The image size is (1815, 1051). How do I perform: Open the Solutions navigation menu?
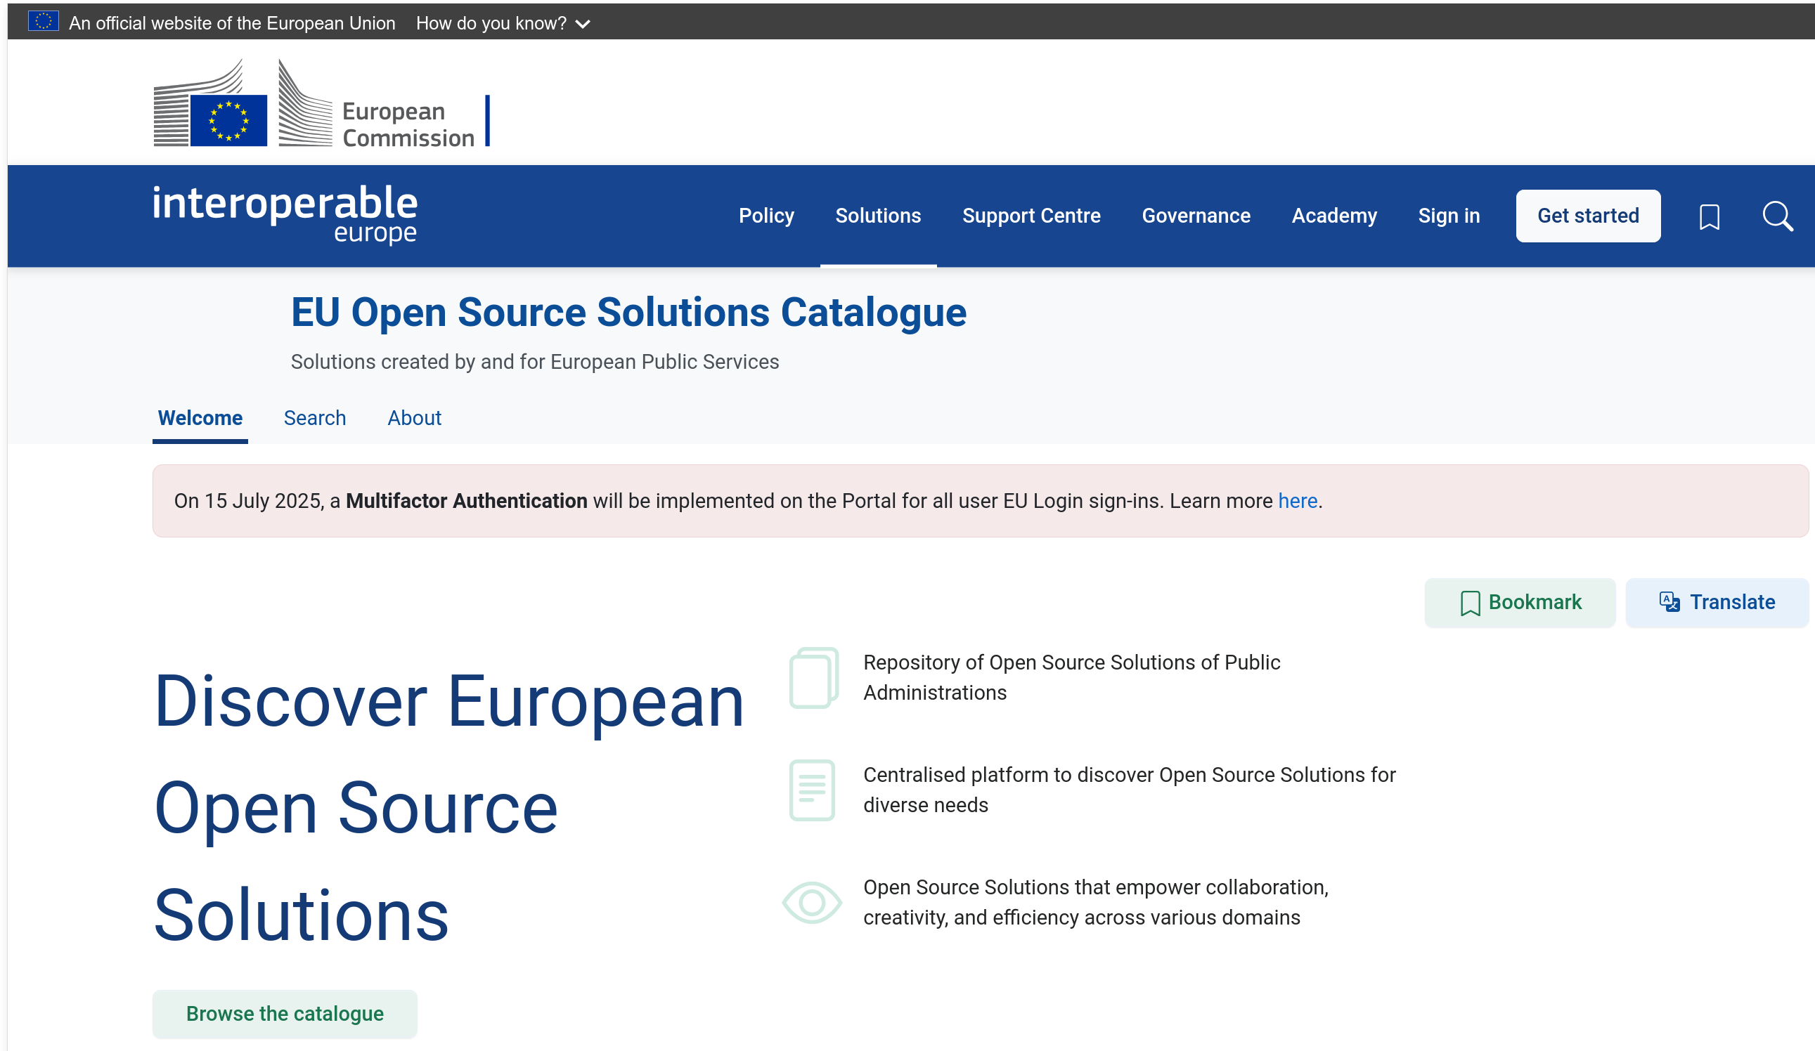coord(877,216)
